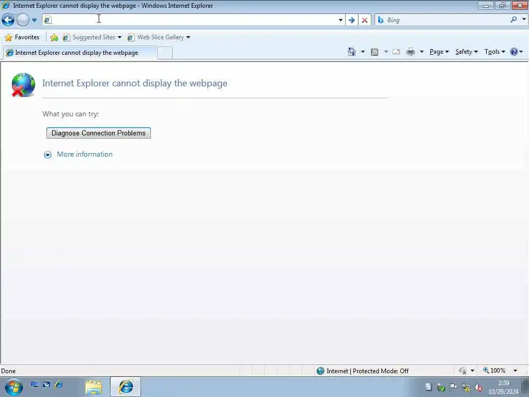Click inside the address bar field
529x397 pixels.
pos(194,20)
